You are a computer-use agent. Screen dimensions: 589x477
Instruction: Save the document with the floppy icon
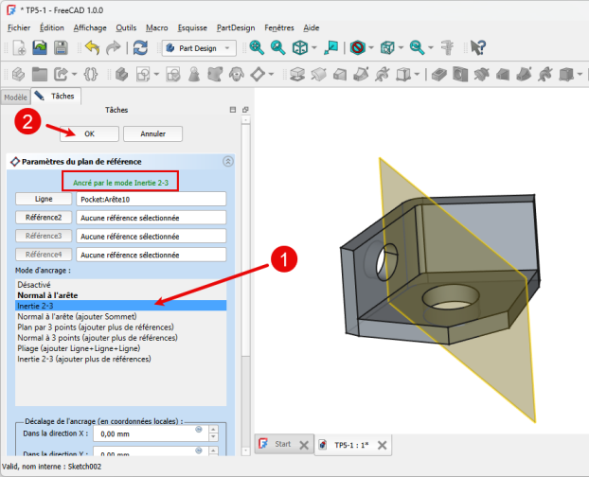(61, 47)
